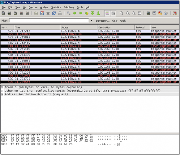Expand Address Resolution Protocol node

coord(2,95)
